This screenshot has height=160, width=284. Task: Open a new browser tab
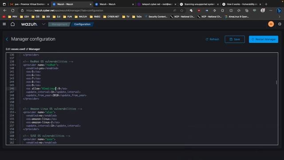coord(266,4)
